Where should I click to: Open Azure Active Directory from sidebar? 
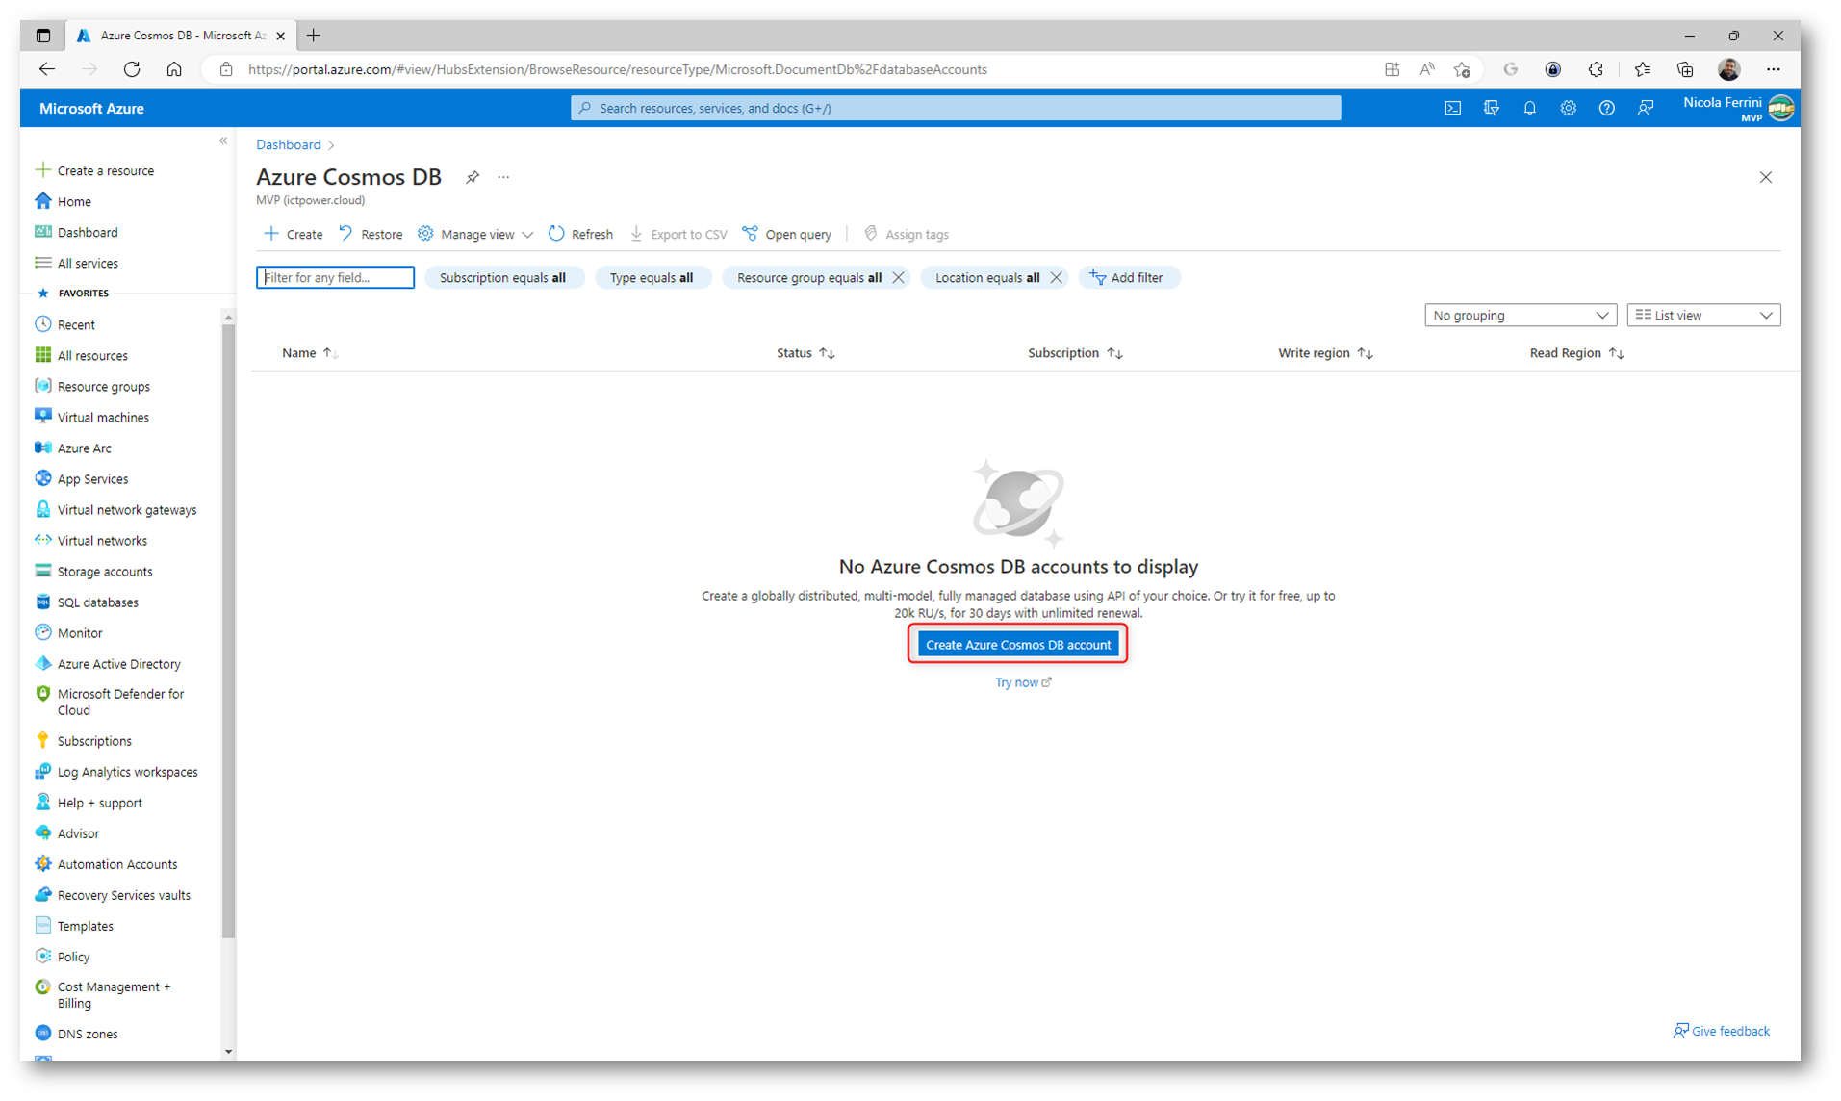(x=107, y=663)
